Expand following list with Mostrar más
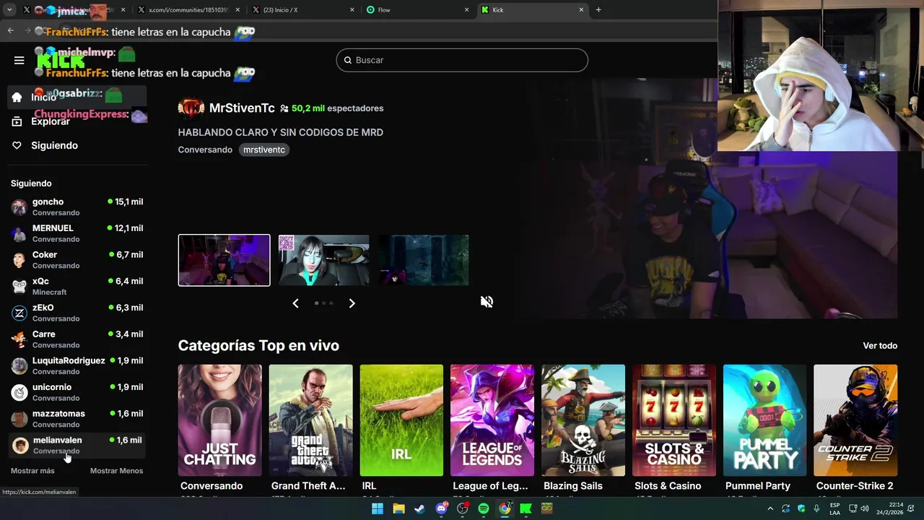This screenshot has width=924, height=520. pos(32,471)
